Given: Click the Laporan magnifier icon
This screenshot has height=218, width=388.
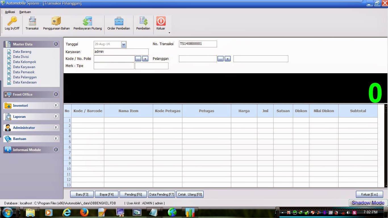Looking at the screenshot, I should (8, 117).
